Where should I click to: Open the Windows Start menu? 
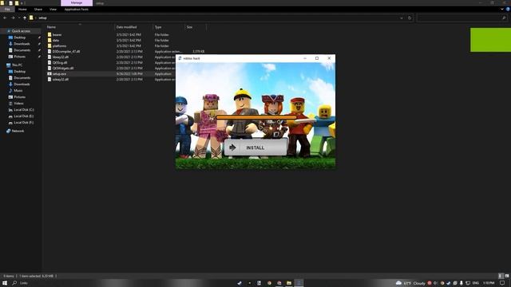click(5, 283)
